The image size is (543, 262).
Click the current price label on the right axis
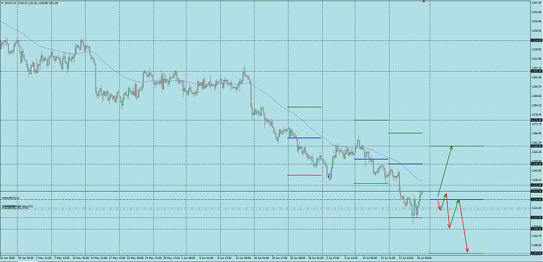[x=535, y=191]
